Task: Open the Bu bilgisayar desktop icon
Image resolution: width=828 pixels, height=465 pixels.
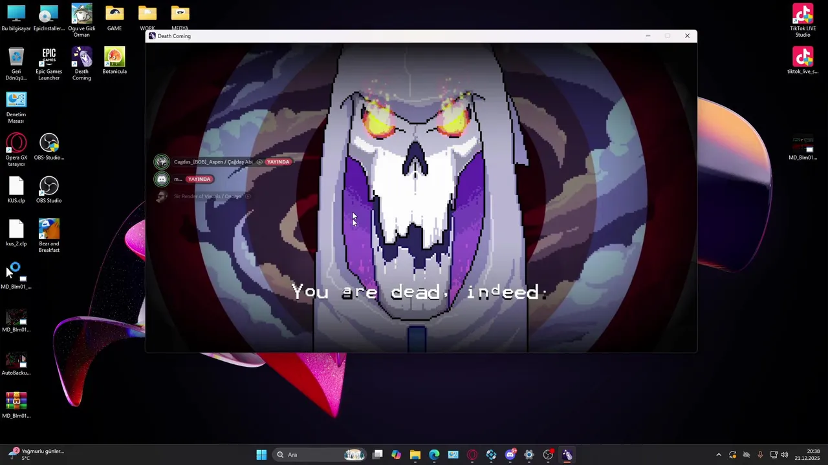Action: pyautogui.click(x=16, y=18)
